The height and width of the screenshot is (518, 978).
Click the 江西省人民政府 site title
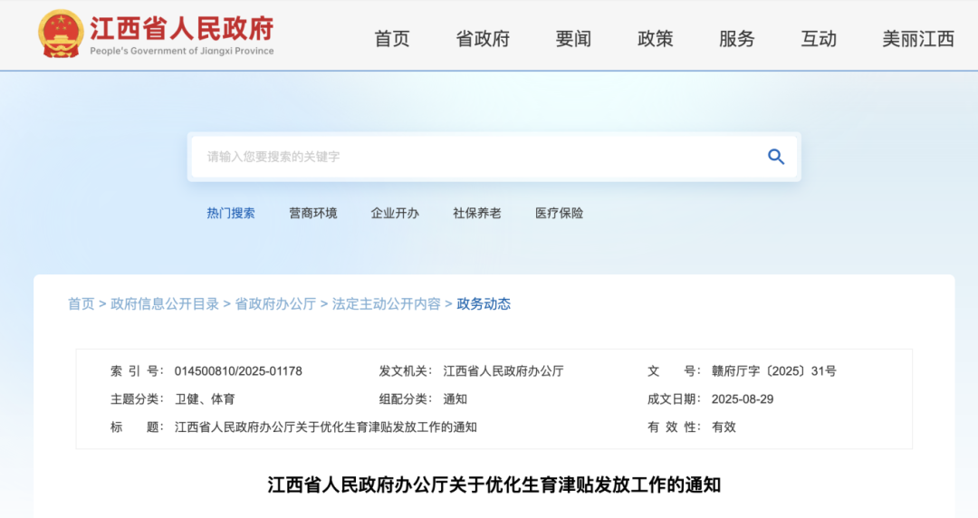[181, 29]
